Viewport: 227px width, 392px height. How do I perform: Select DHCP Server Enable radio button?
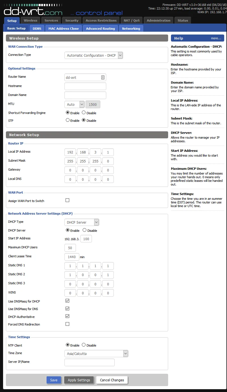point(68,230)
